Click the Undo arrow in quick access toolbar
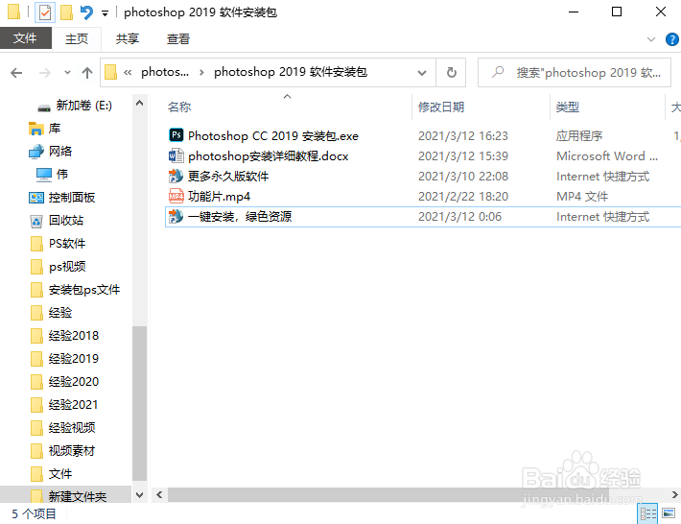This screenshot has width=681, height=524. coord(86,12)
